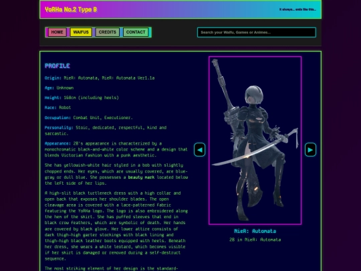Click the 'Race:' label
This screenshot has width=361, height=271.
[x=51, y=108]
